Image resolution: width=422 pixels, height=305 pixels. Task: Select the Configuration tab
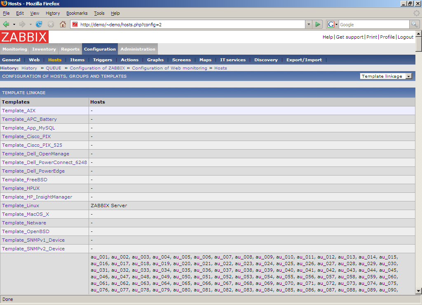(100, 49)
